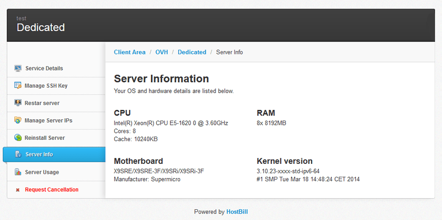Navigate to Client Area breadcrumb link
The width and height of the screenshot is (442, 220).
(129, 52)
